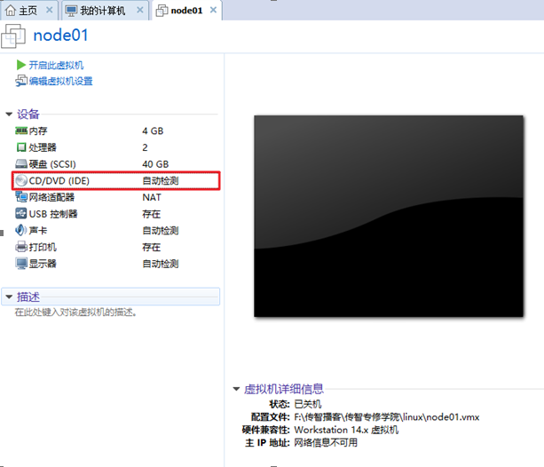Click the green play icon to power on the VM
This screenshot has width=544, height=467.
pos(20,65)
